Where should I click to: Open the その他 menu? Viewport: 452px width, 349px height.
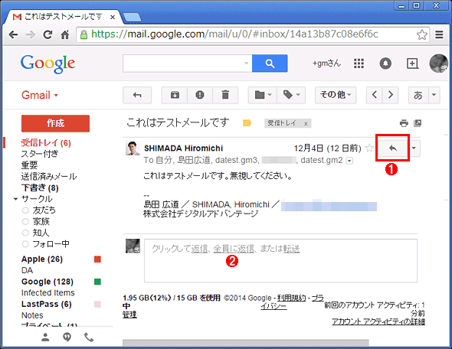(x=336, y=95)
